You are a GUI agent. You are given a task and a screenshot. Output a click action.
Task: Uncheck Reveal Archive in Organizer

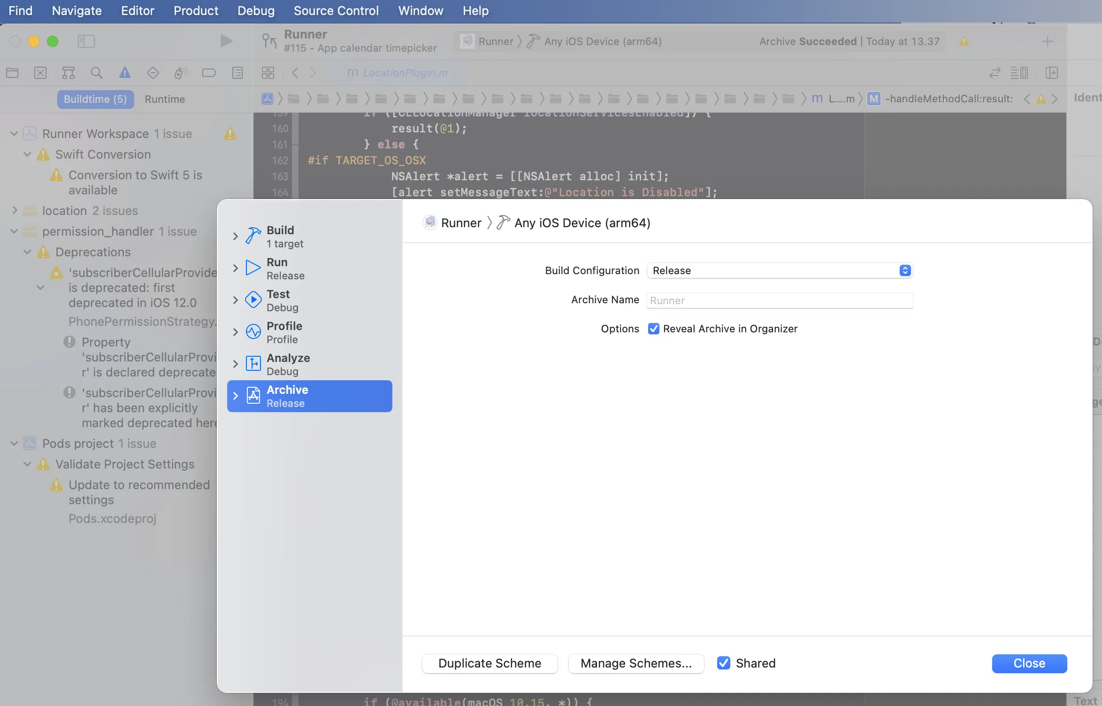pyautogui.click(x=653, y=329)
